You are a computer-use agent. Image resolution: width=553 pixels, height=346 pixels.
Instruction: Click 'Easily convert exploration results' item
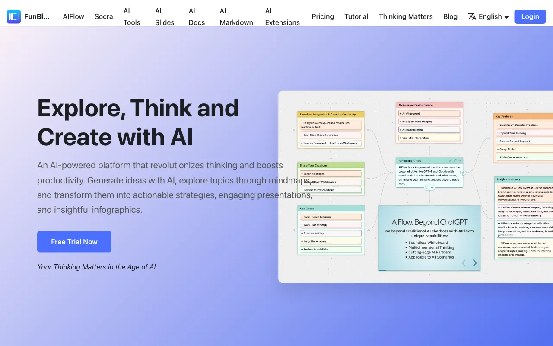click(x=331, y=125)
